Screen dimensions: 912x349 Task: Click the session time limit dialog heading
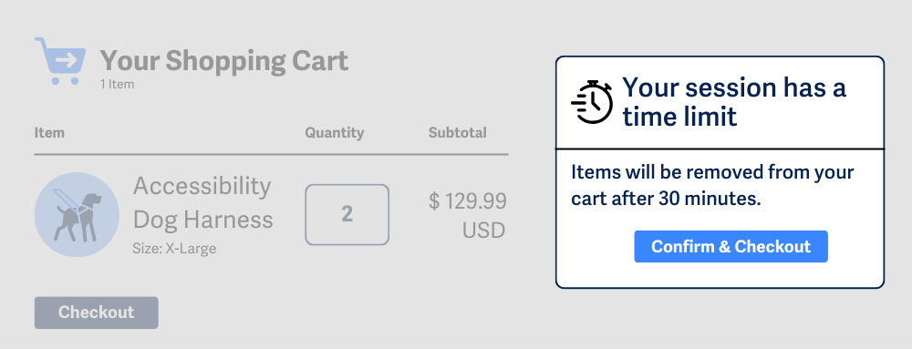(x=734, y=102)
